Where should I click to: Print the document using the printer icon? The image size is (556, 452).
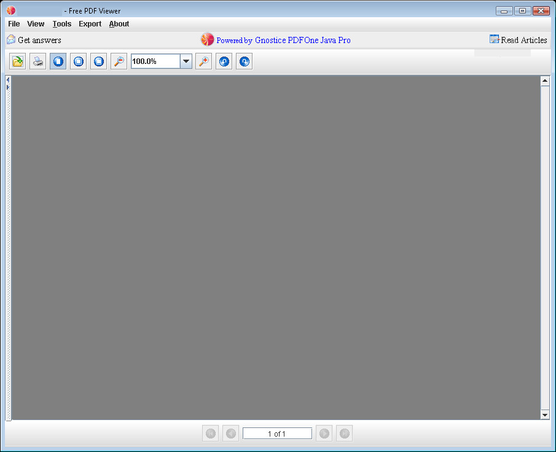(37, 61)
